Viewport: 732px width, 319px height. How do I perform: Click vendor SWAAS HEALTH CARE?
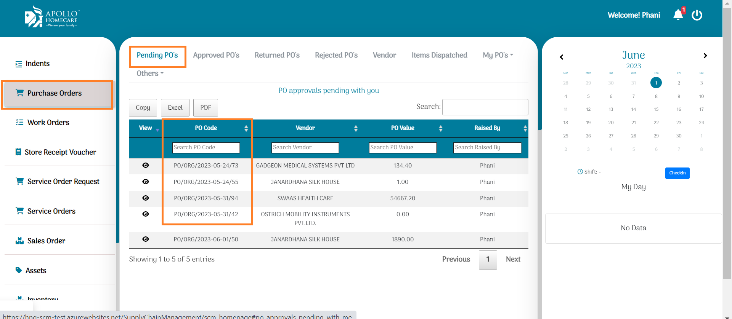coord(305,198)
